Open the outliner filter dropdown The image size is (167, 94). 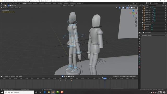(x=163, y=5)
